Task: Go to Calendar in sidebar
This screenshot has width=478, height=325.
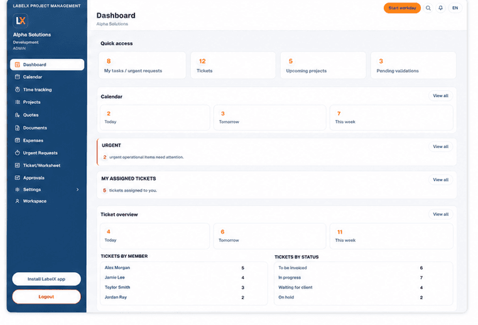Action: pyautogui.click(x=47, y=77)
